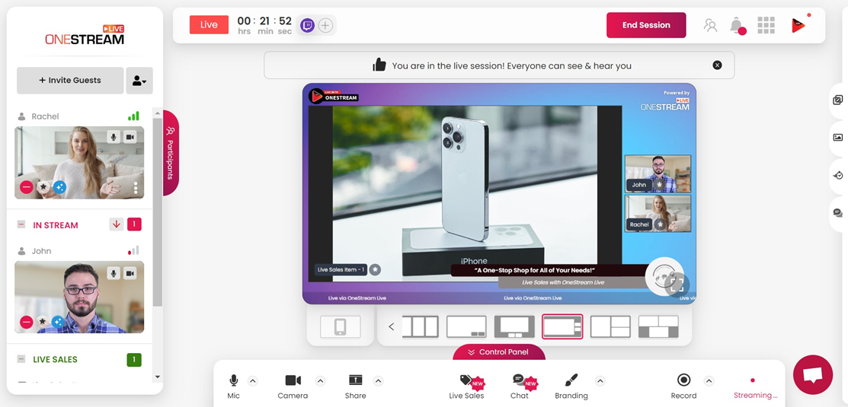The height and width of the screenshot is (407, 848).
Task: Remove John from stream with red minus
Action: (x=27, y=323)
